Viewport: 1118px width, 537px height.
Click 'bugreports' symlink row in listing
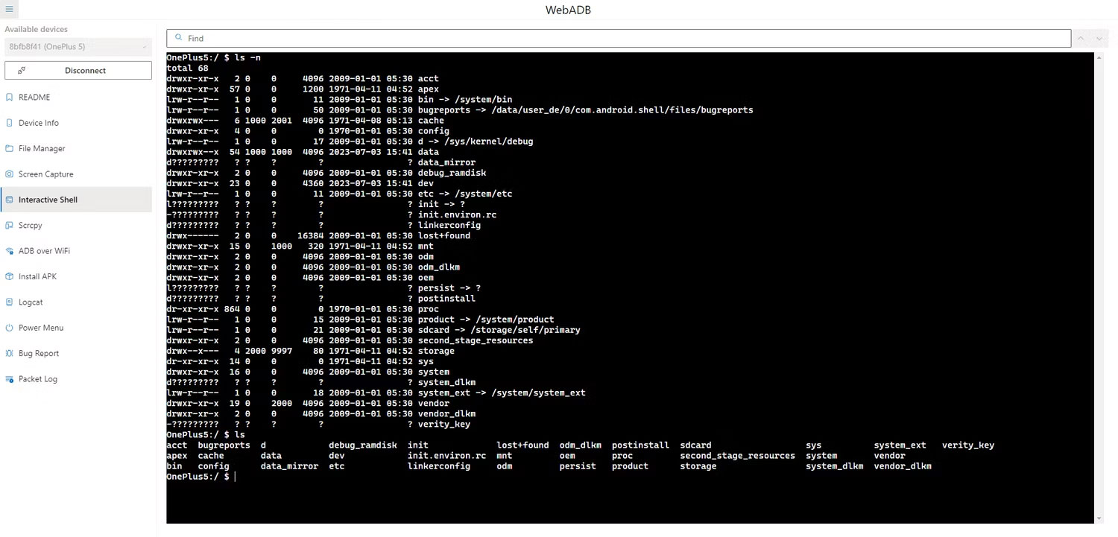460,109
